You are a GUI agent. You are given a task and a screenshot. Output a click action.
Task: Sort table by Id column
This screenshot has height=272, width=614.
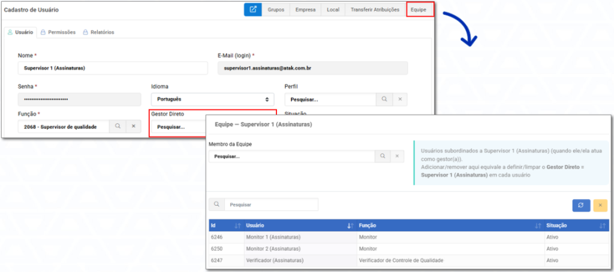tap(226, 225)
